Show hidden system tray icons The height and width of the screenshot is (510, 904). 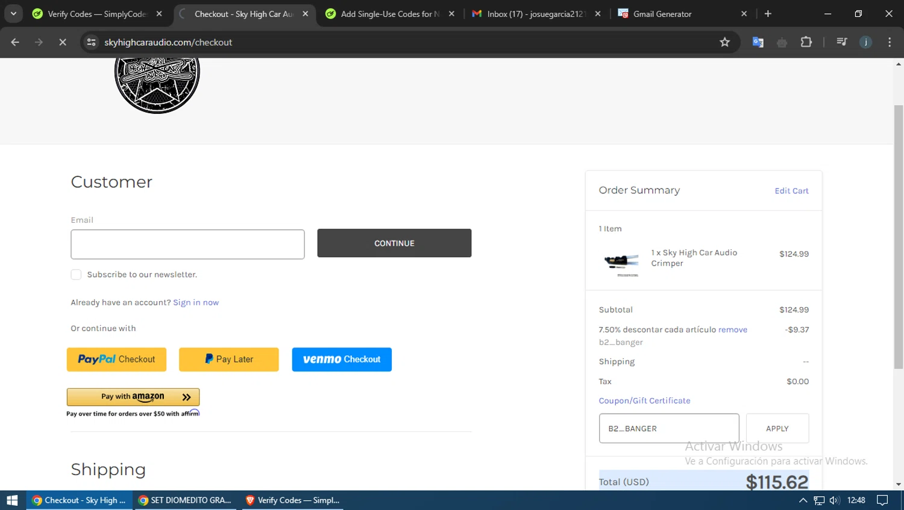(x=803, y=500)
